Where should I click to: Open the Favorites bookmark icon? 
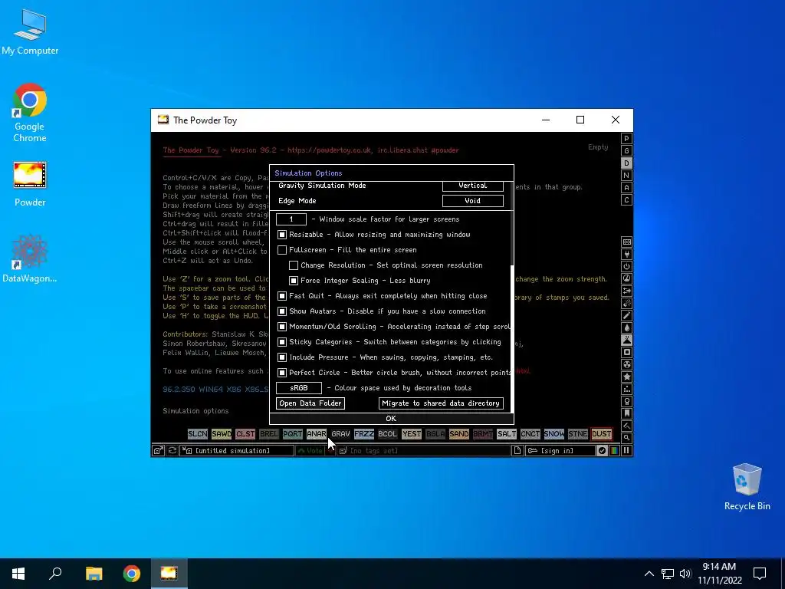[x=626, y=413]
